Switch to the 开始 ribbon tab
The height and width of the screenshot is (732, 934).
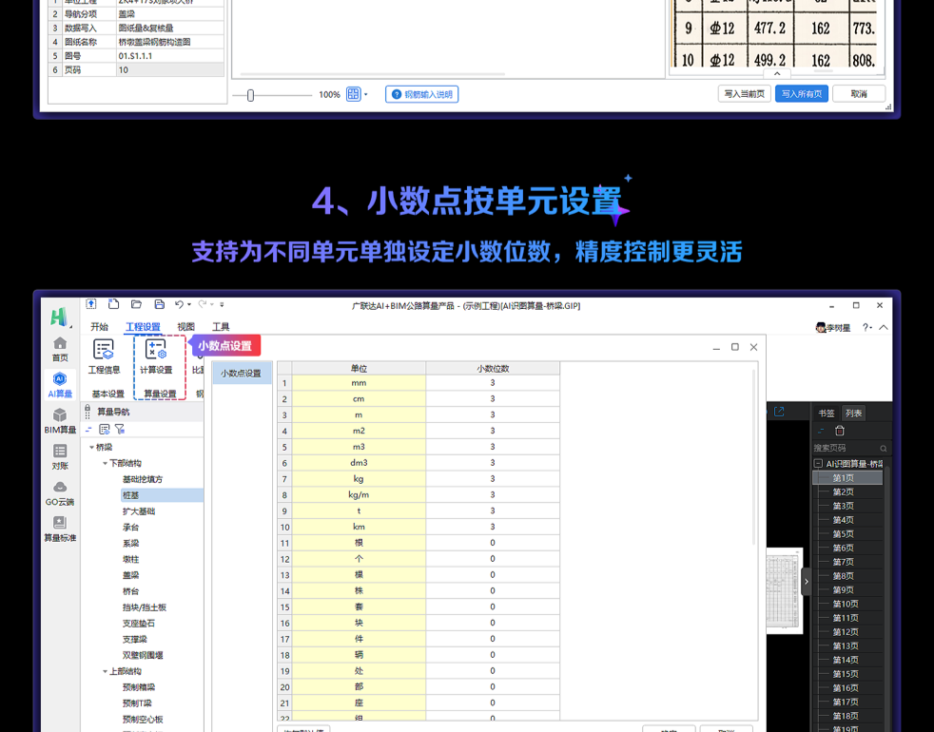pos(100,326)
